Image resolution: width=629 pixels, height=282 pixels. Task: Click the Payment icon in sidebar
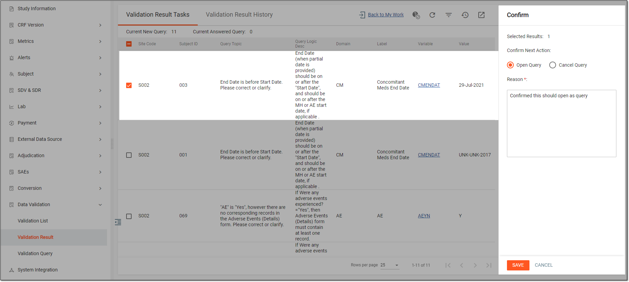[x=12, y=123]
